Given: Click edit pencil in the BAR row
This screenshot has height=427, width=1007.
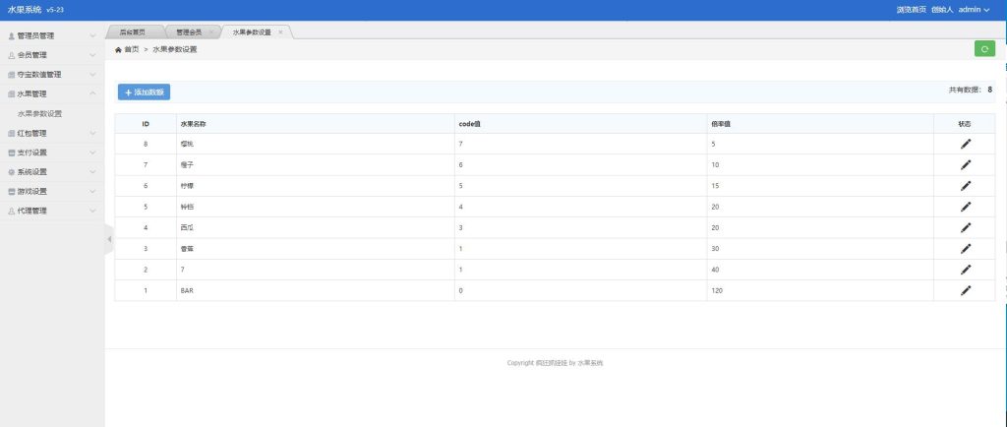Looking at the screenshot, I should coord(965,290).
